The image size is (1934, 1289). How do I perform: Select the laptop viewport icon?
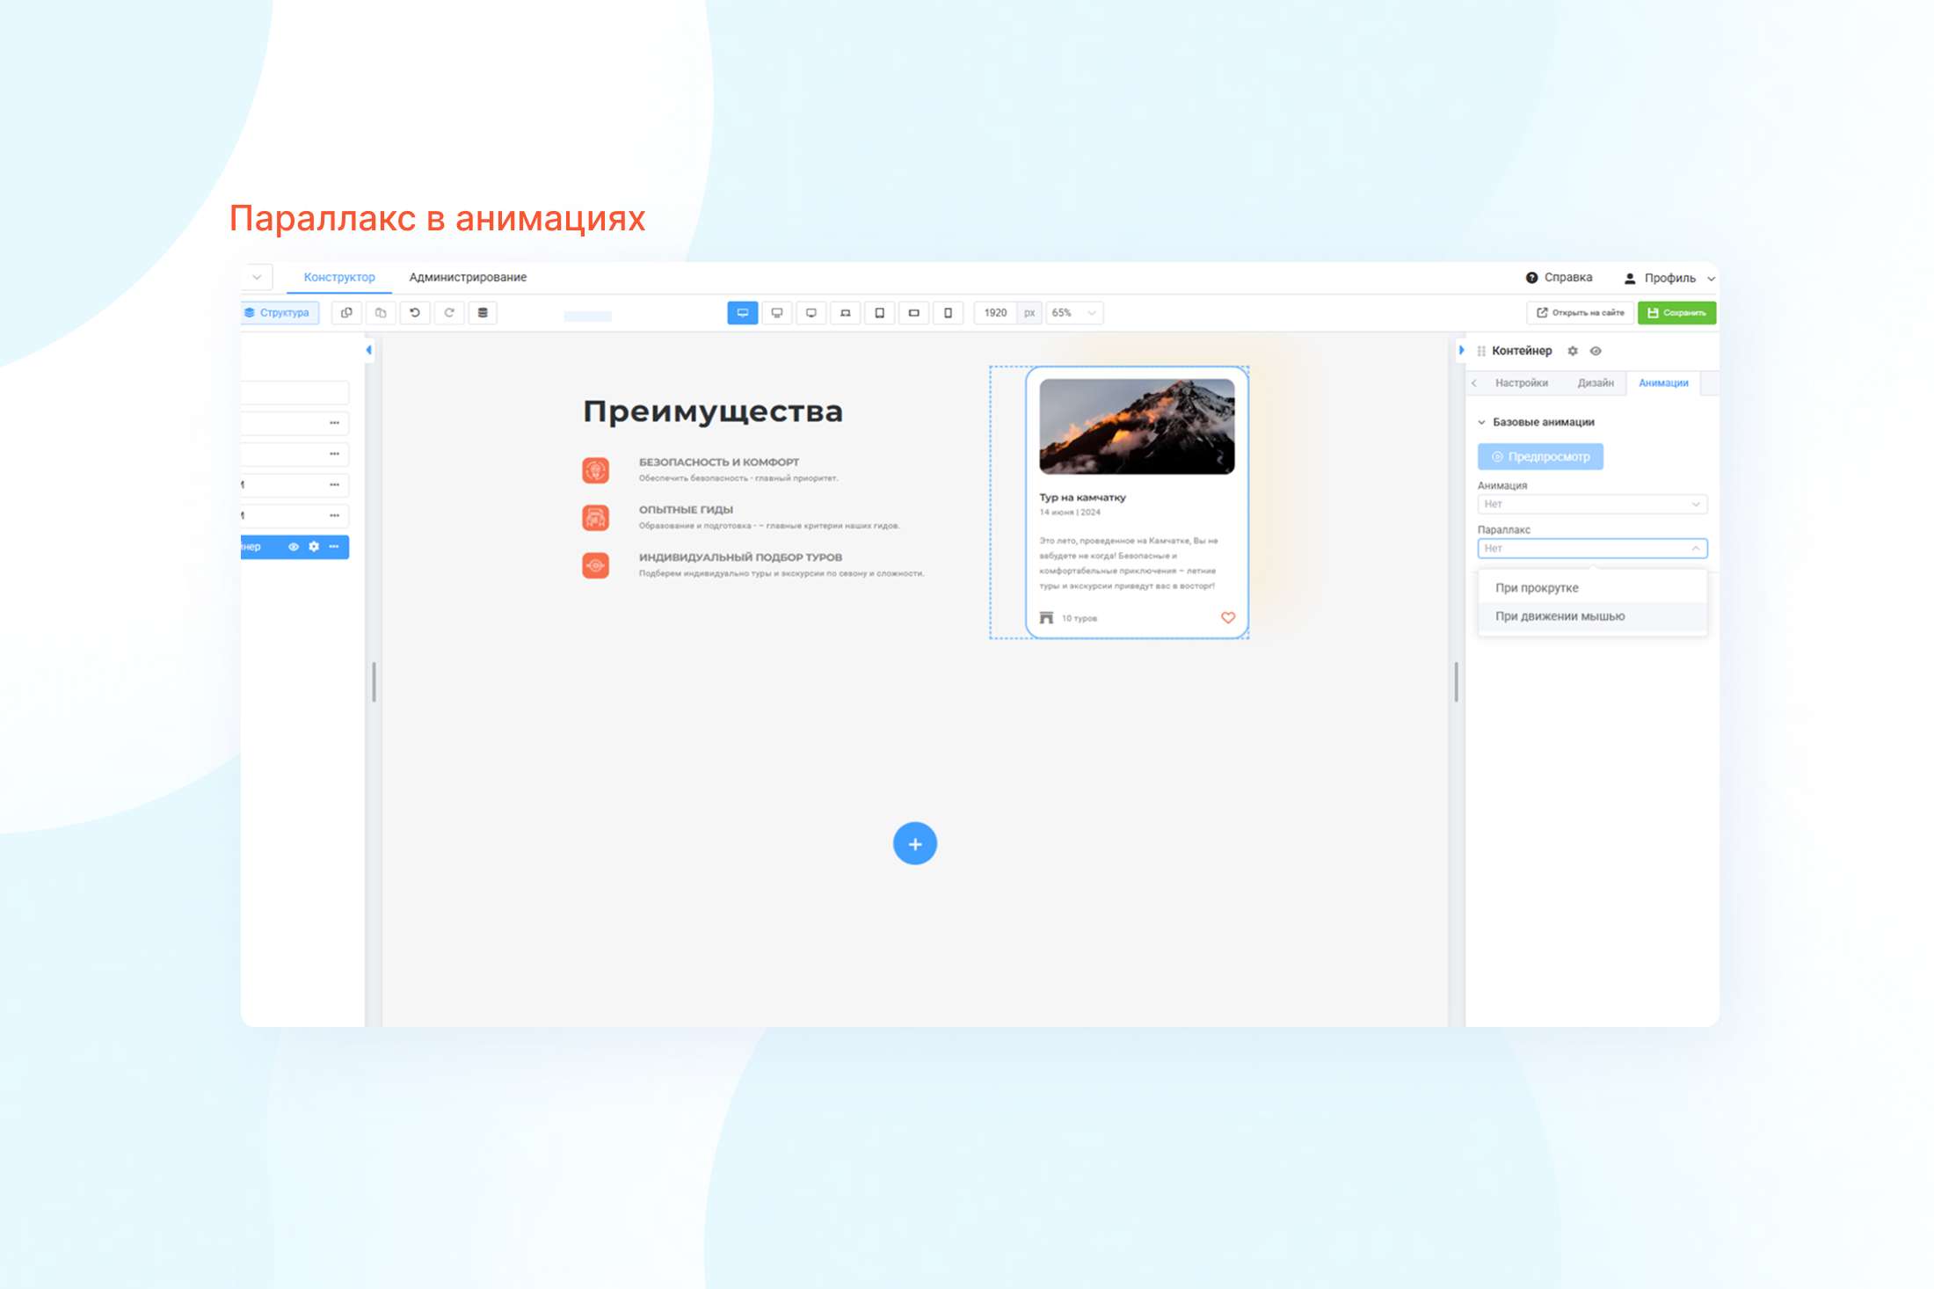click(x=845, y=313)
